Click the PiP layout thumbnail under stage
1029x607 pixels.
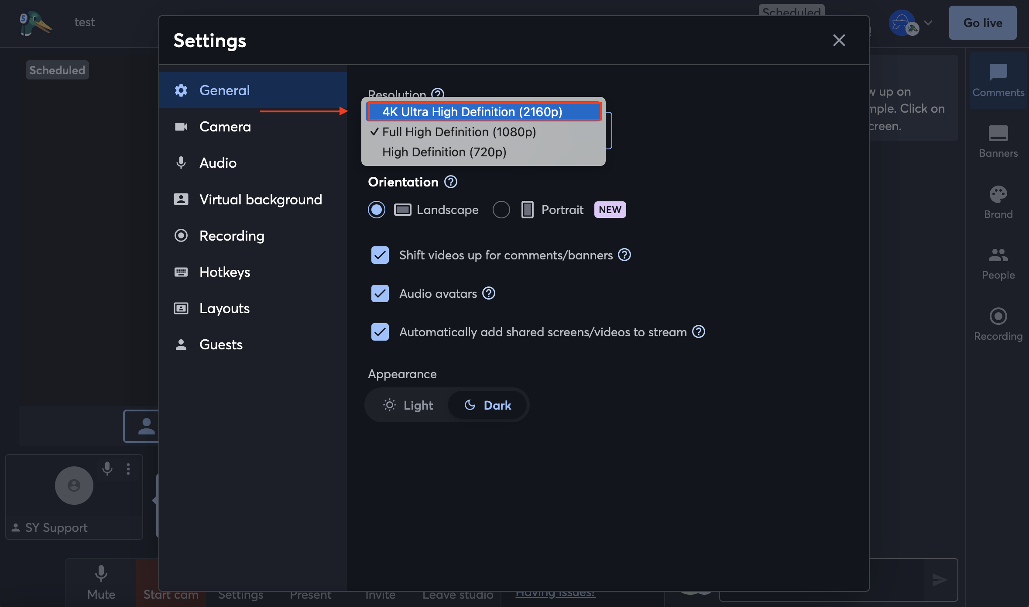tap(141, 426)
